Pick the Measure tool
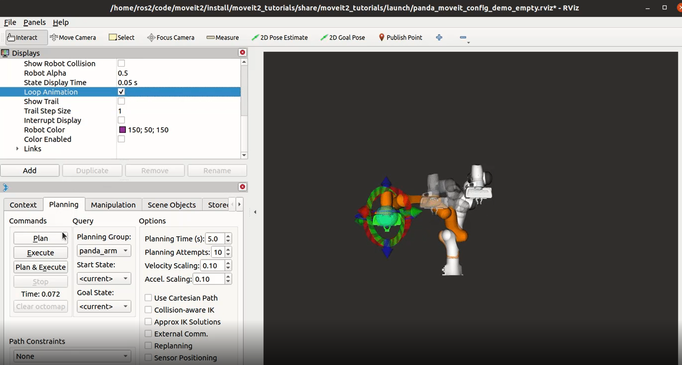This screenshot has height=365, width=682. click(x=222, y=38)
